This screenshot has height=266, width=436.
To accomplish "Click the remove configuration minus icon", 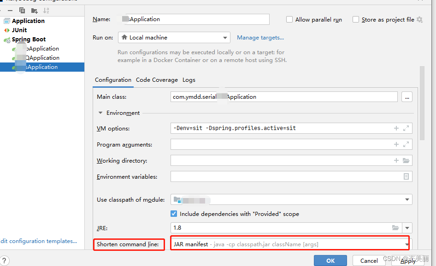I will click(x=10, y=10).
